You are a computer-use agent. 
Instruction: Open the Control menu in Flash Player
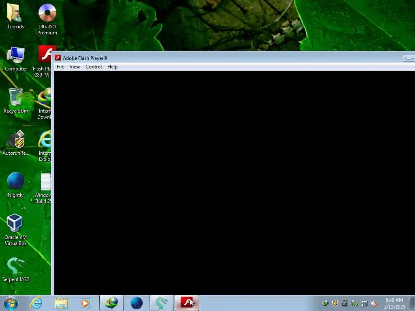pos(94,67)
